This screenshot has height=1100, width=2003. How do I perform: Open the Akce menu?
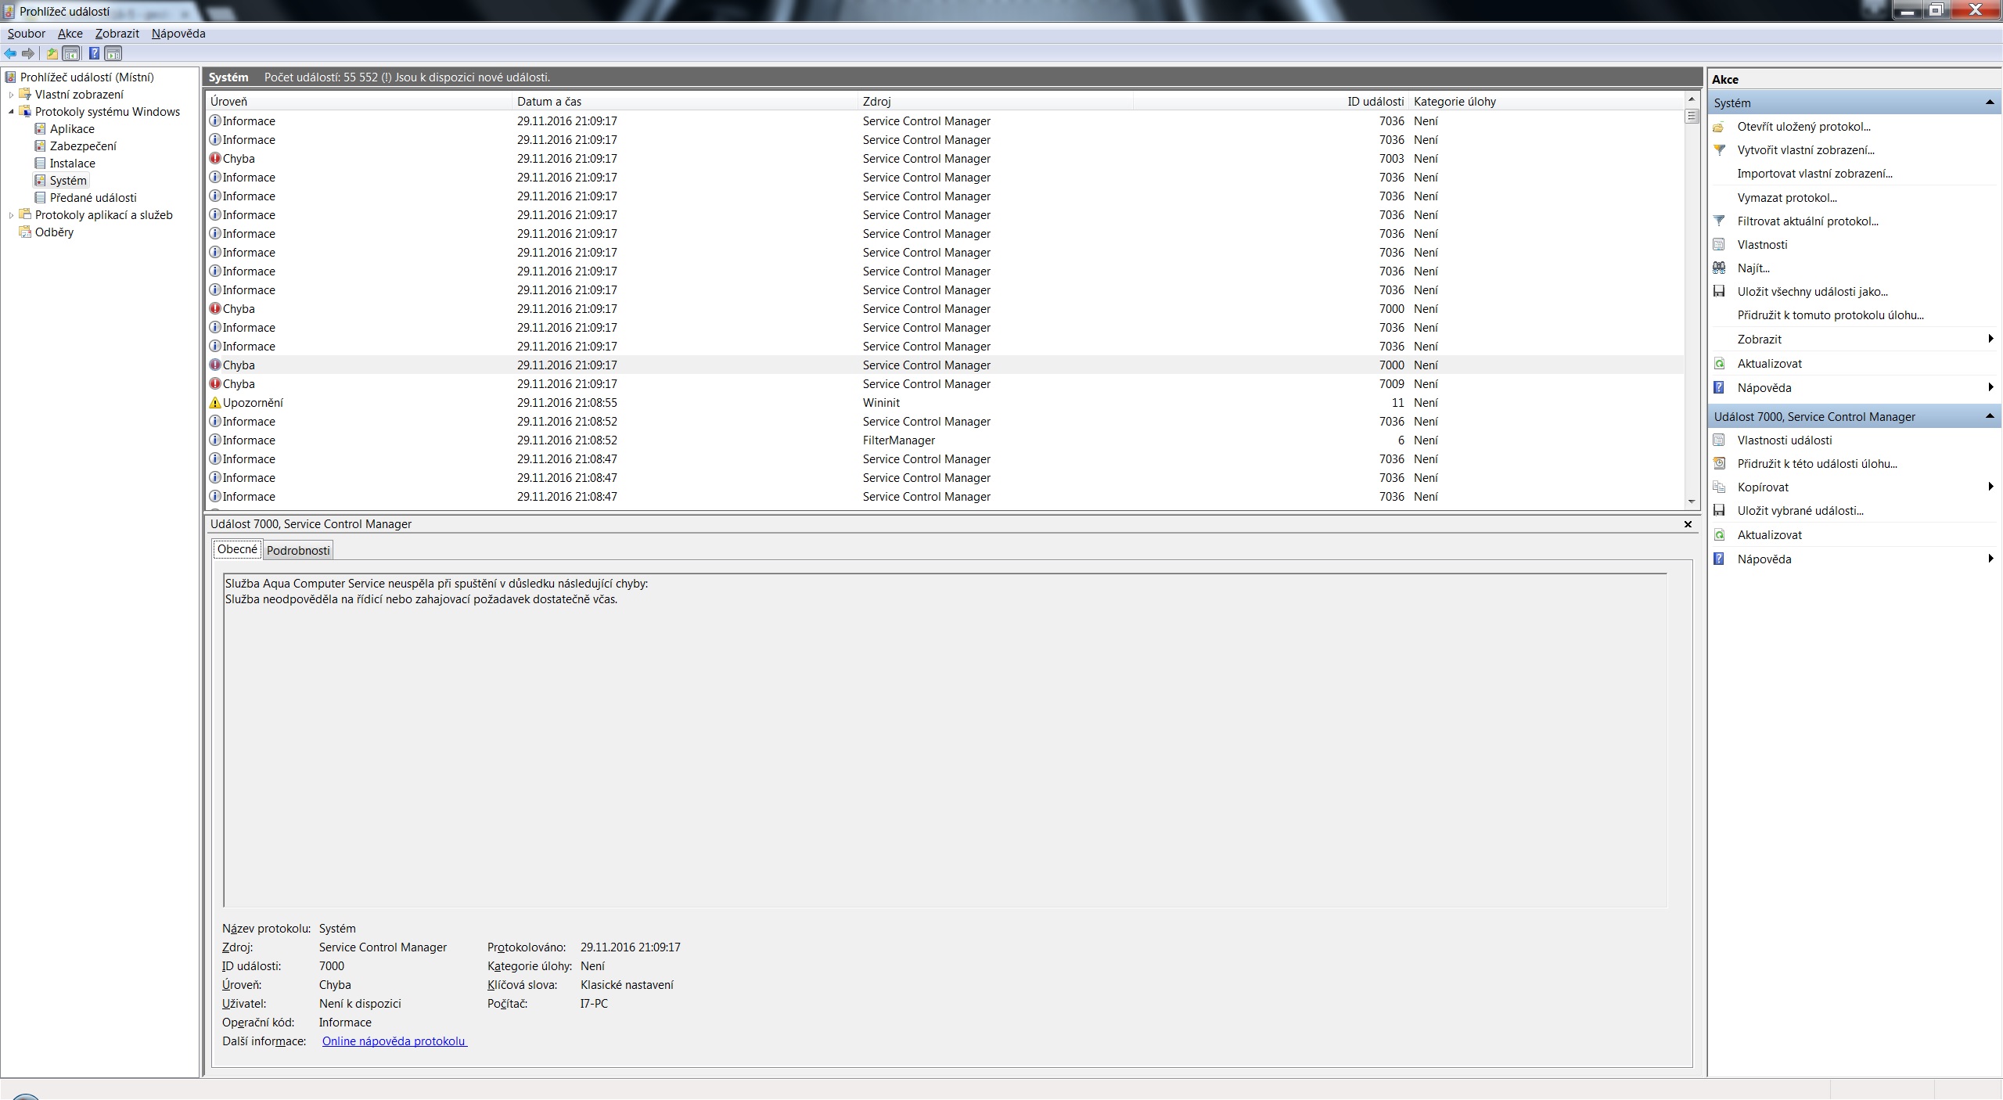click(x=70, y=34)
